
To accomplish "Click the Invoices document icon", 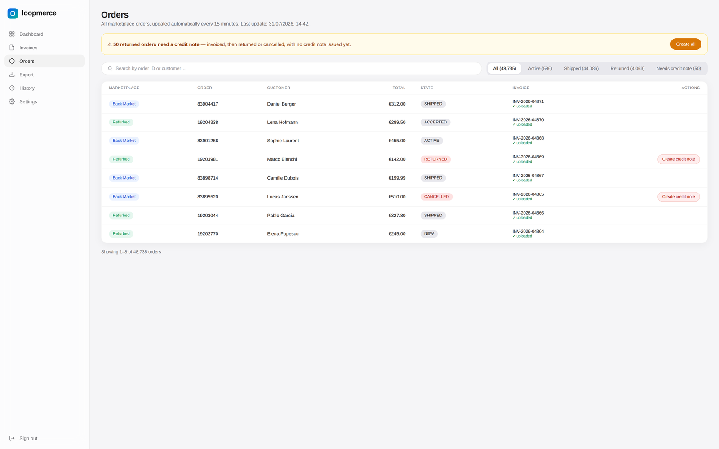I will pyautogui.click(x=12, y=48).
